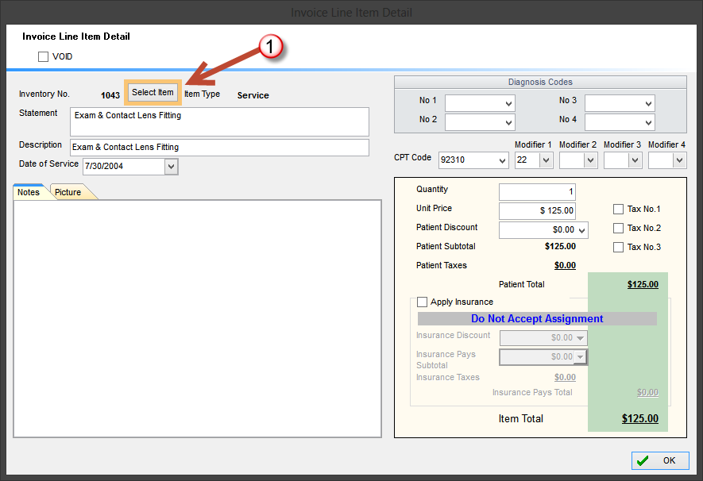This screenshot has width=703, height=481.
Task: Click inside the Statement text box
Action: tap(219, 121)
